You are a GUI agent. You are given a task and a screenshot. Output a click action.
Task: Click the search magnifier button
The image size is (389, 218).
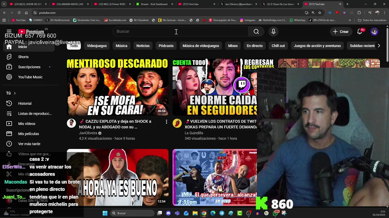(256, 31)
